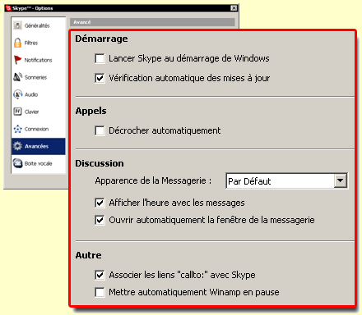Select the Avancées gear icon

point(17,146)
